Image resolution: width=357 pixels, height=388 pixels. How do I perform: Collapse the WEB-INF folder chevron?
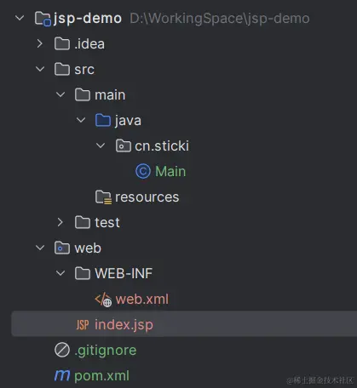pos(60,273)
